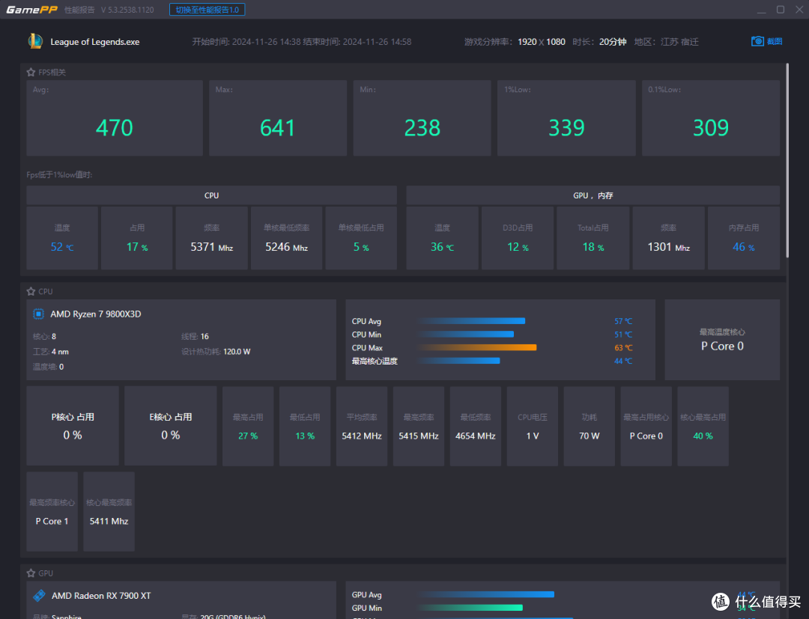
Task: Toggle the star beside the GPU section
Action: tap(31, 573)
